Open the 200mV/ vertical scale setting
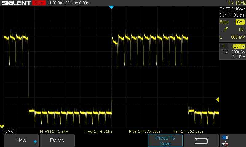Screen dimensions: 246x147 coord(238,52)
